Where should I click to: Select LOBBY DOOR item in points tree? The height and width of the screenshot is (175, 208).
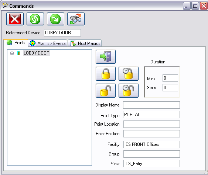tap(37, 53)
